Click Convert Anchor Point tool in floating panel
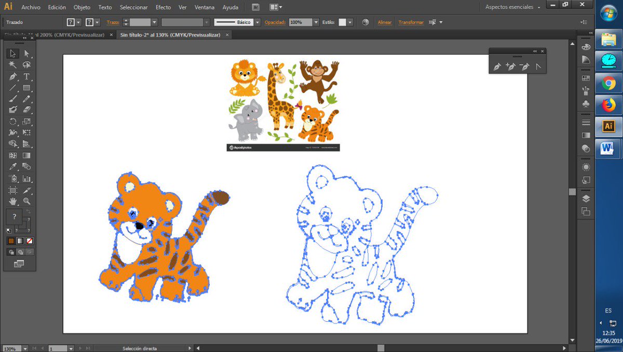Screen dimensions: 623x352 (538, 67)
